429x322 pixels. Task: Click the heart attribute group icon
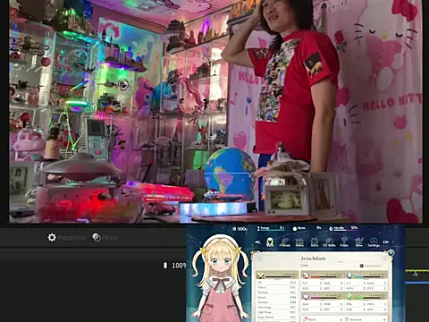pyautogui.click(x=306, y=296)
